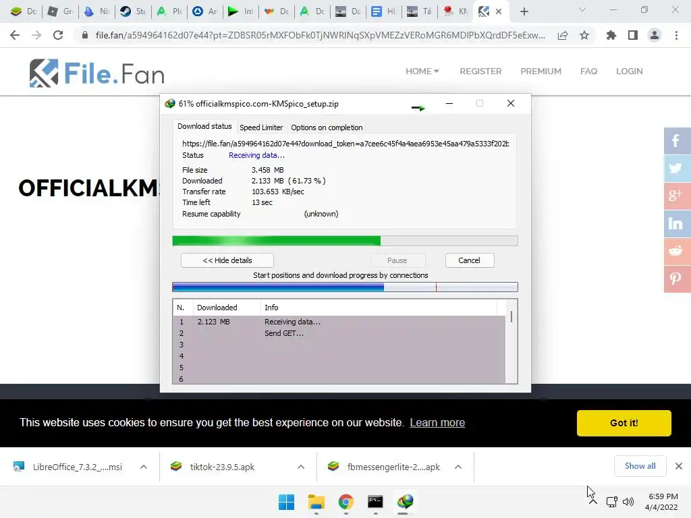Screen dimensions: 691x518
Task: Switch to Speed Limiter tab
Action: click(x=261, y=127)
